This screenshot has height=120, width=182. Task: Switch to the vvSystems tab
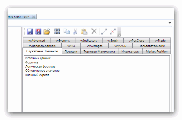(63, 41)
